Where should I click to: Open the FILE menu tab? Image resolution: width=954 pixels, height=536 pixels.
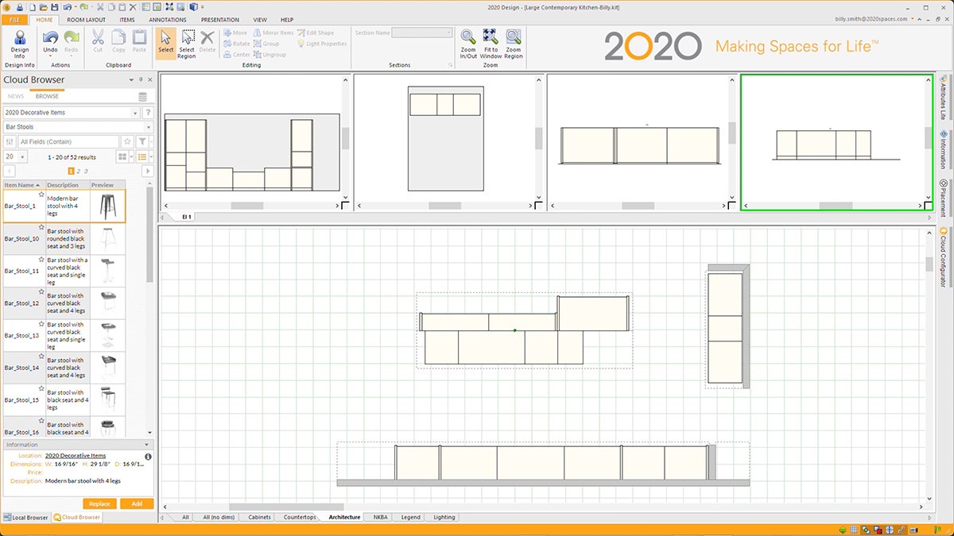point(14,19)
